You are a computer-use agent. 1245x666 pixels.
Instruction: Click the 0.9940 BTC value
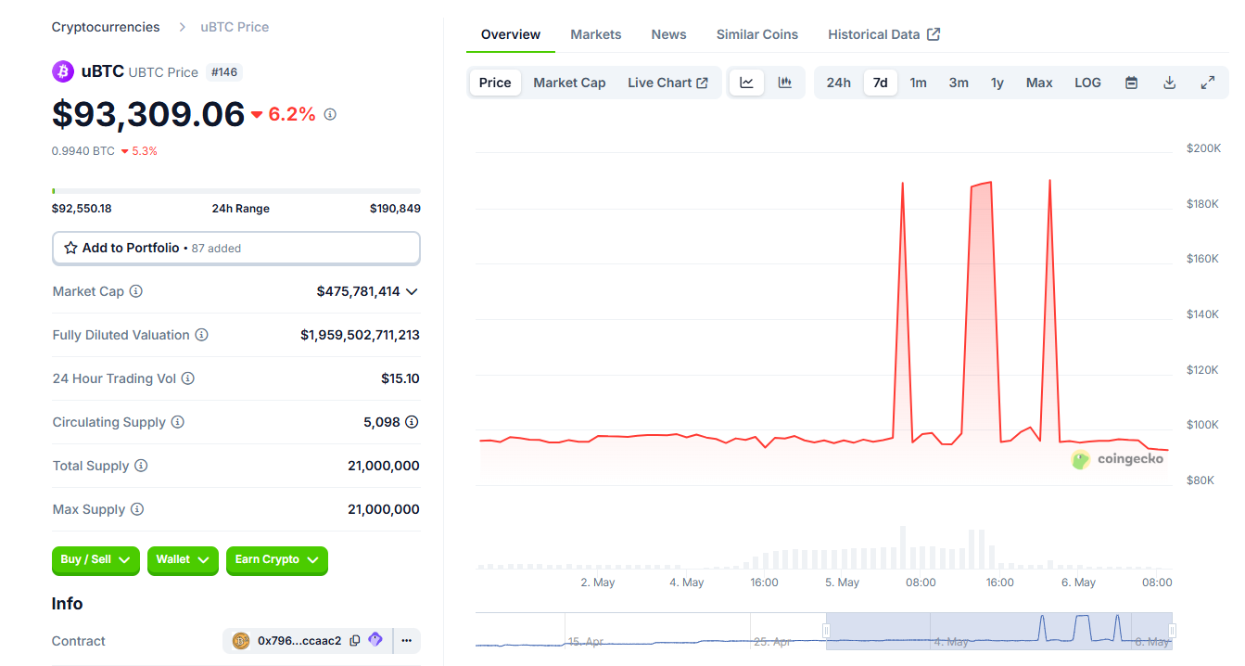[83, 151]
